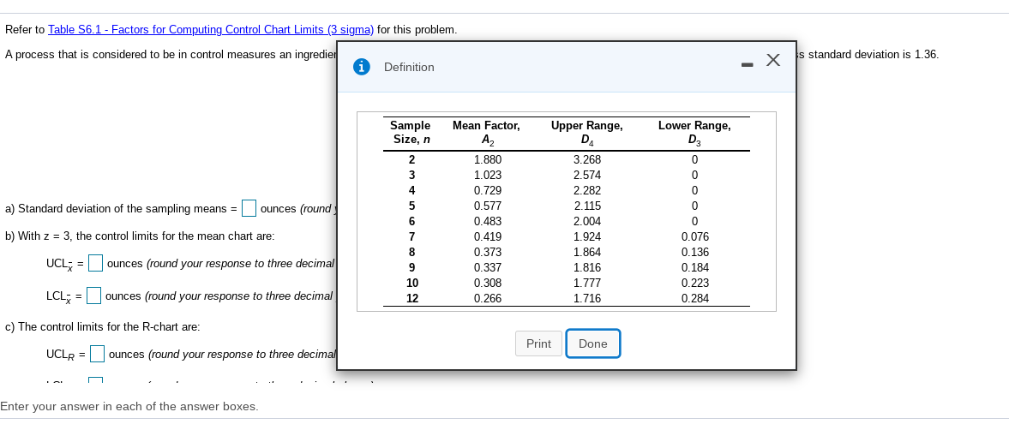Click the D4 value 2.115
The height and width of the screenshot is (430, 1009).
click(x=587, y=206)
